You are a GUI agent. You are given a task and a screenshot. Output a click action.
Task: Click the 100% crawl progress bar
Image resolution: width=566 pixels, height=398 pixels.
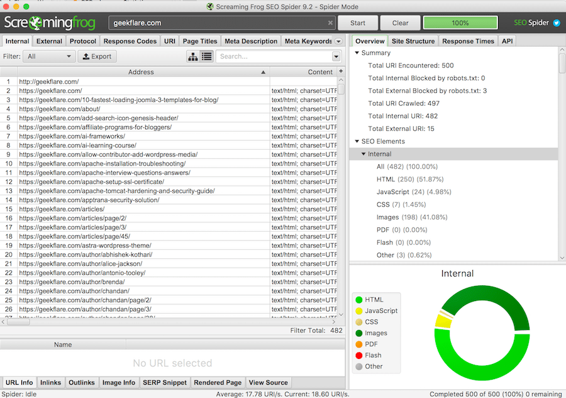click(460, 23)
